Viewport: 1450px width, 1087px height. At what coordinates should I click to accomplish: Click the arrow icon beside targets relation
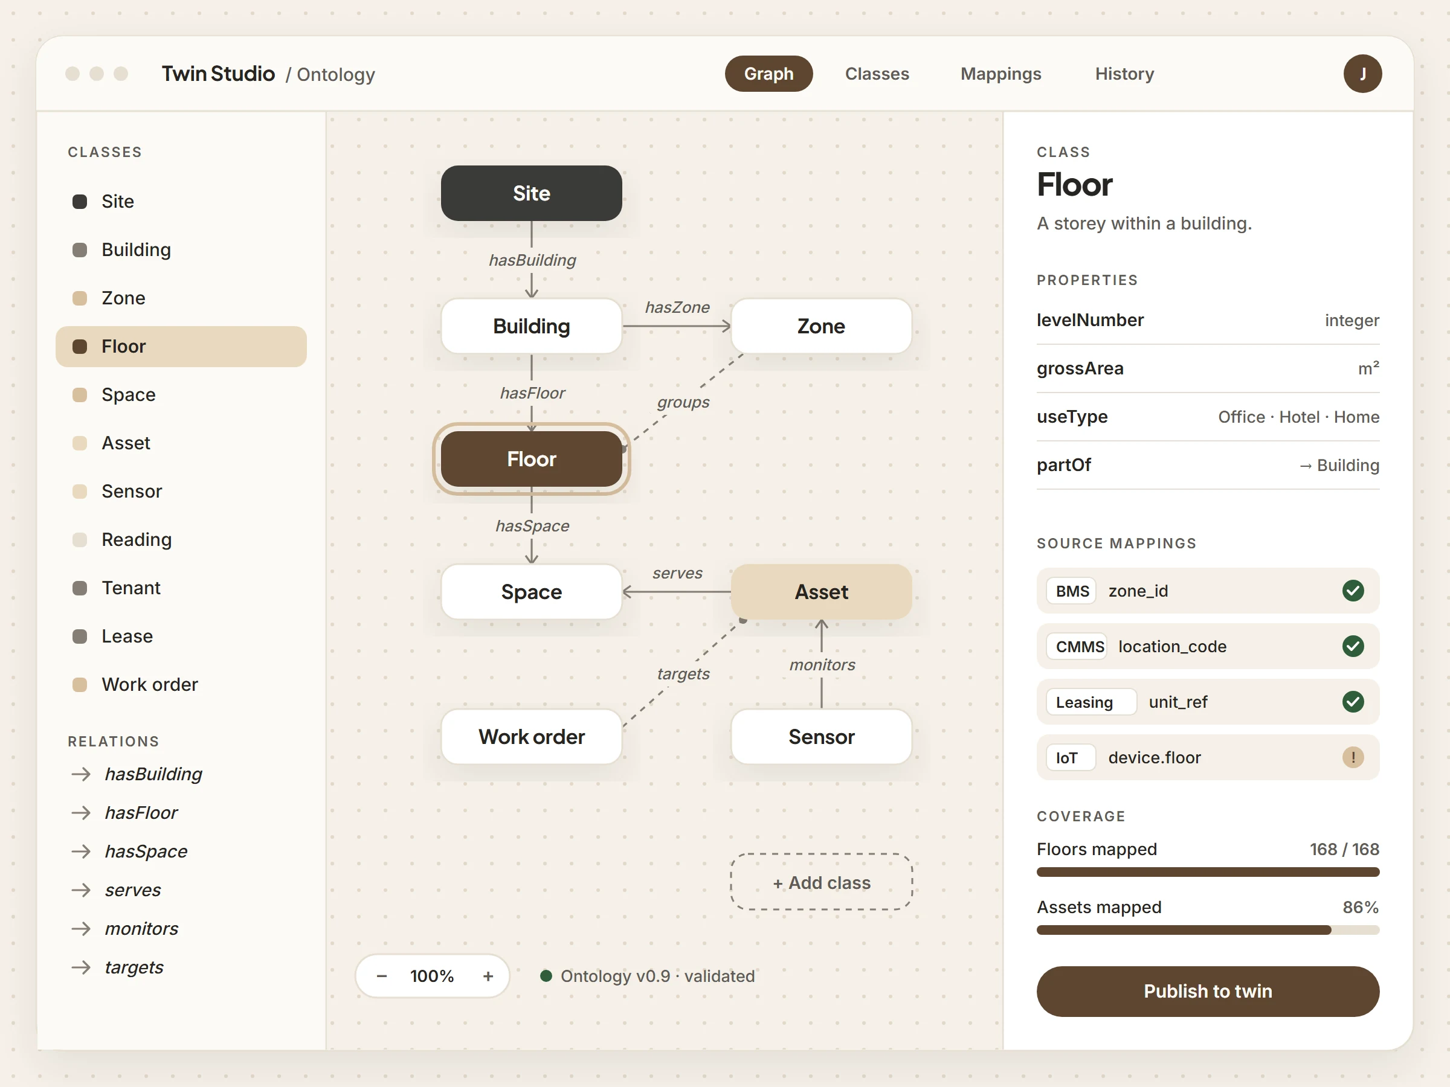[80, 968]
